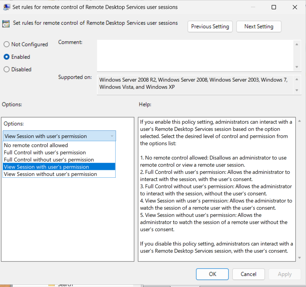
Task: Click inside the Comment text box
Action: tap(195, 56)
